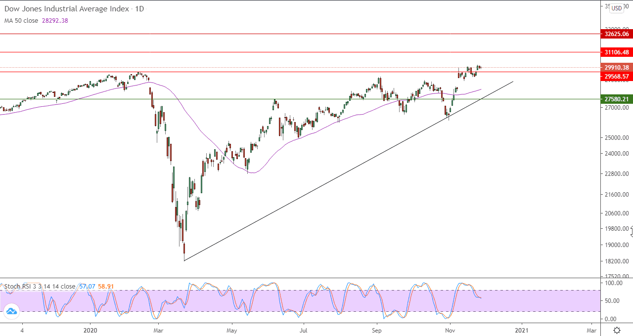Screen dimensions: 633x336
Task: Click the 2020 time axis label
Action: click(x=91, y=330)
